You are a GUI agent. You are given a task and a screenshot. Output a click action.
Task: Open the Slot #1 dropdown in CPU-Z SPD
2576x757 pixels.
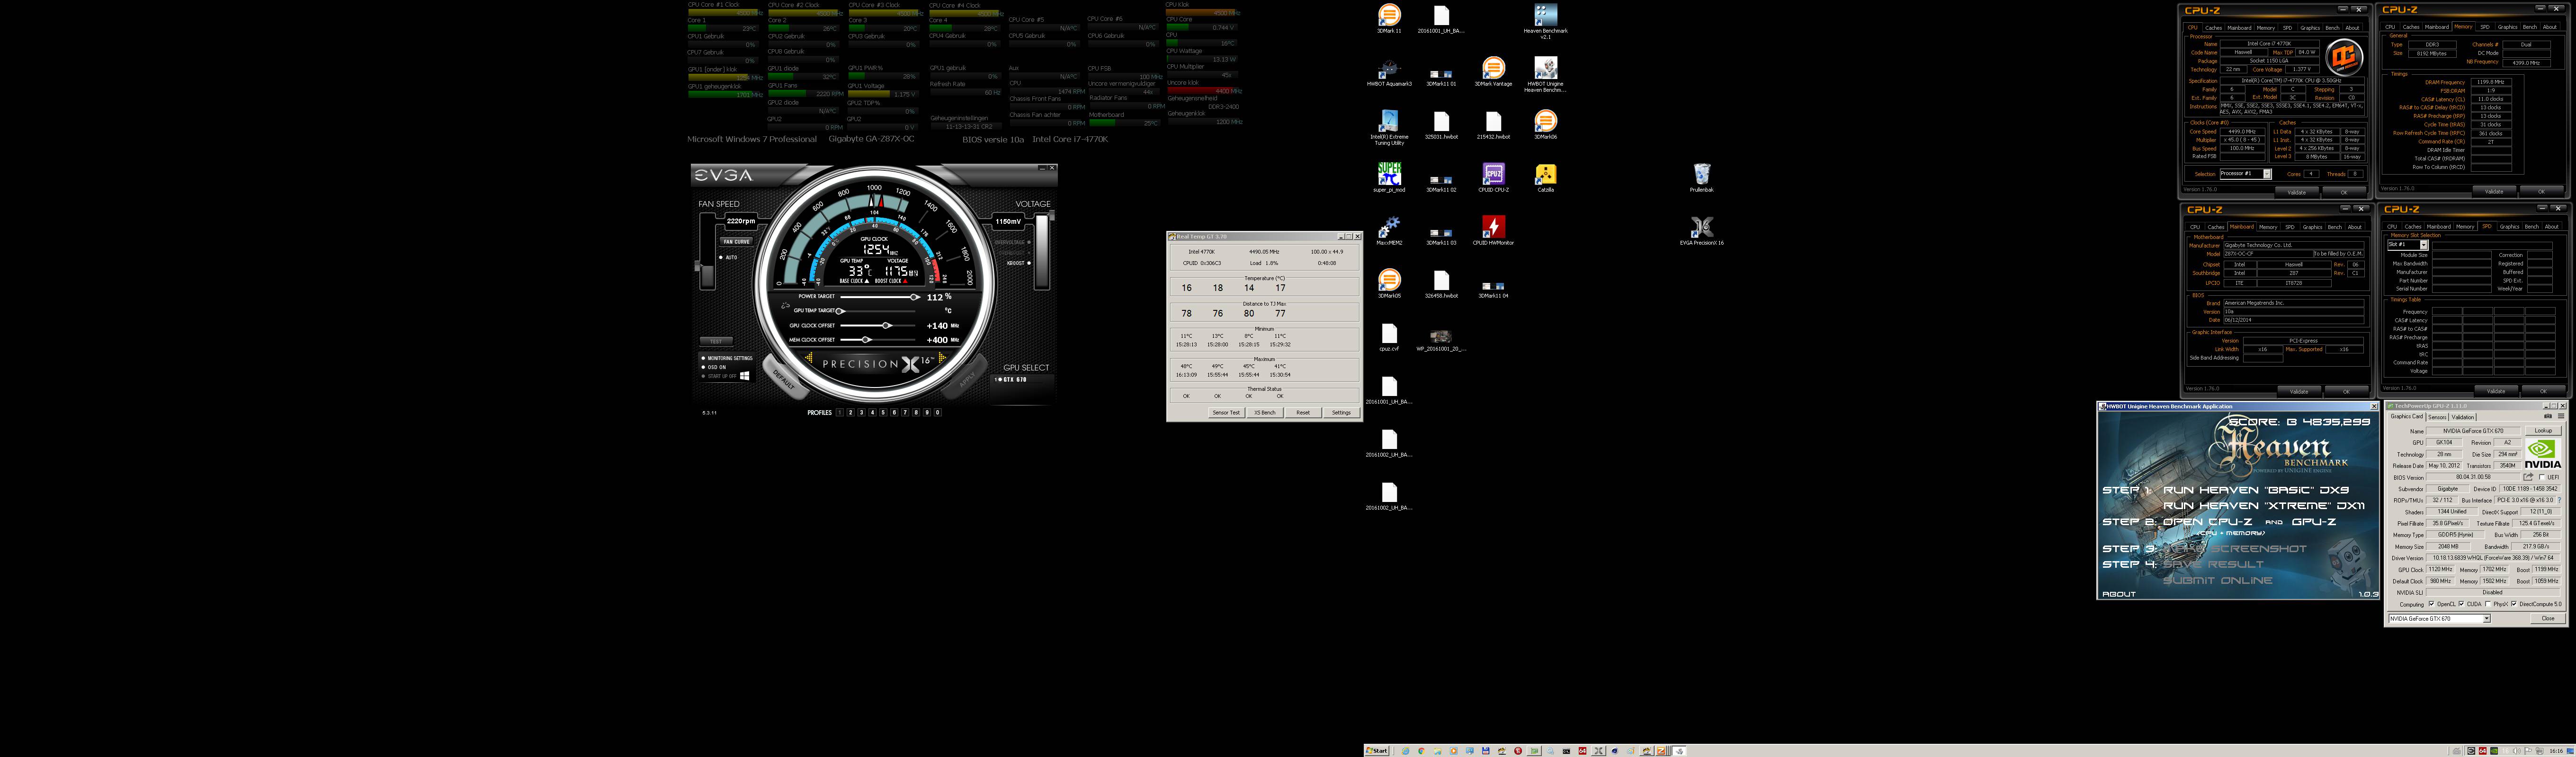pos(2408,245)
